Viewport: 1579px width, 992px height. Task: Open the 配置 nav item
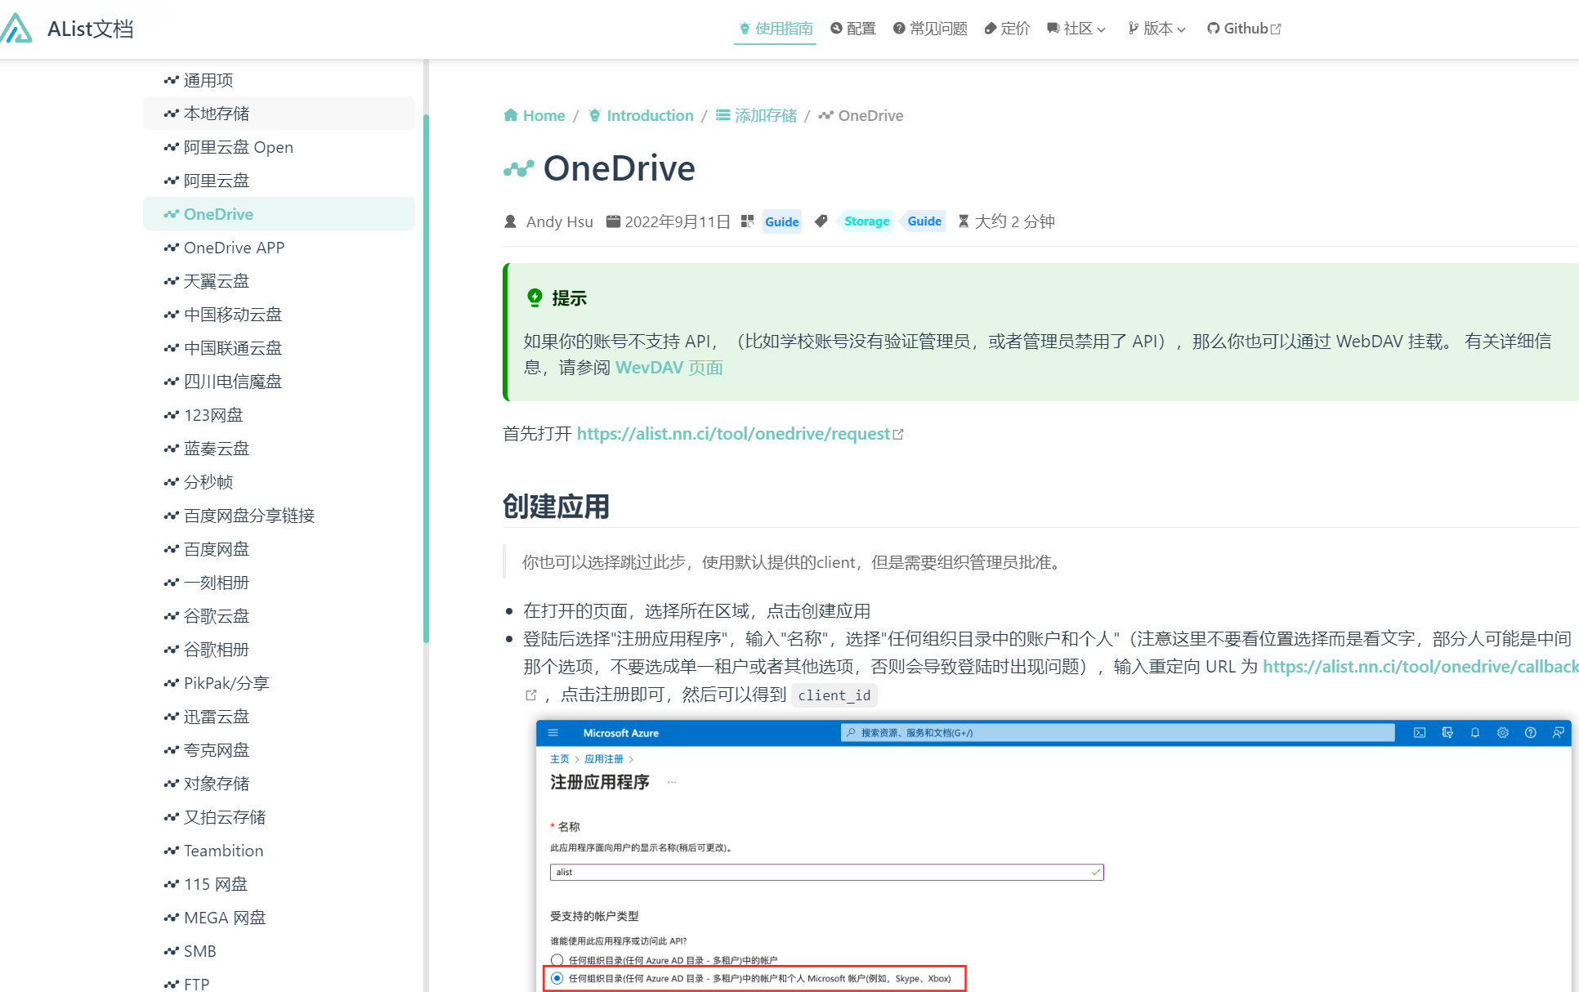click(x=852, y=29)
